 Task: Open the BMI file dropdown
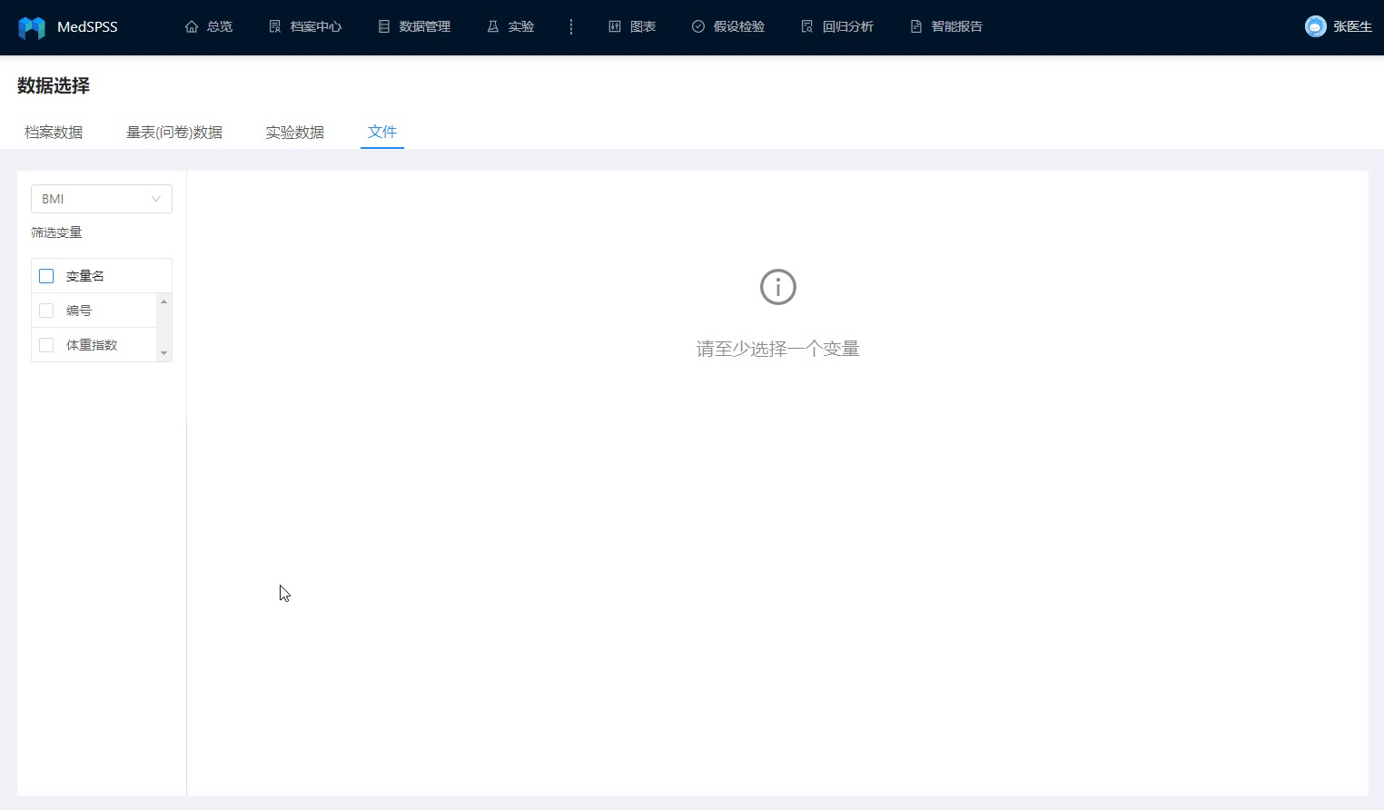[102, 199]
